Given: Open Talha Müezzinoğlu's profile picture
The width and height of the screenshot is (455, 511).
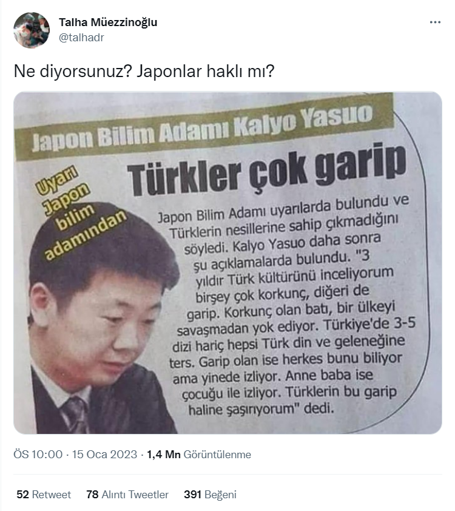Looking at the screenshot, I should point(32,30).
